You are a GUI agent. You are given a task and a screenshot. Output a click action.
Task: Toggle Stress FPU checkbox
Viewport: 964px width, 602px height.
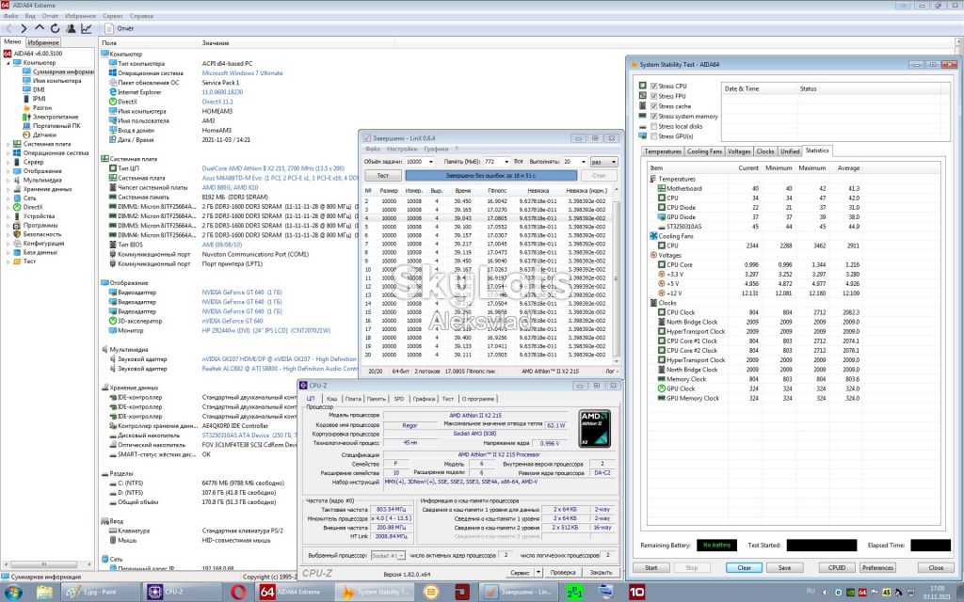tap(653, 96)
